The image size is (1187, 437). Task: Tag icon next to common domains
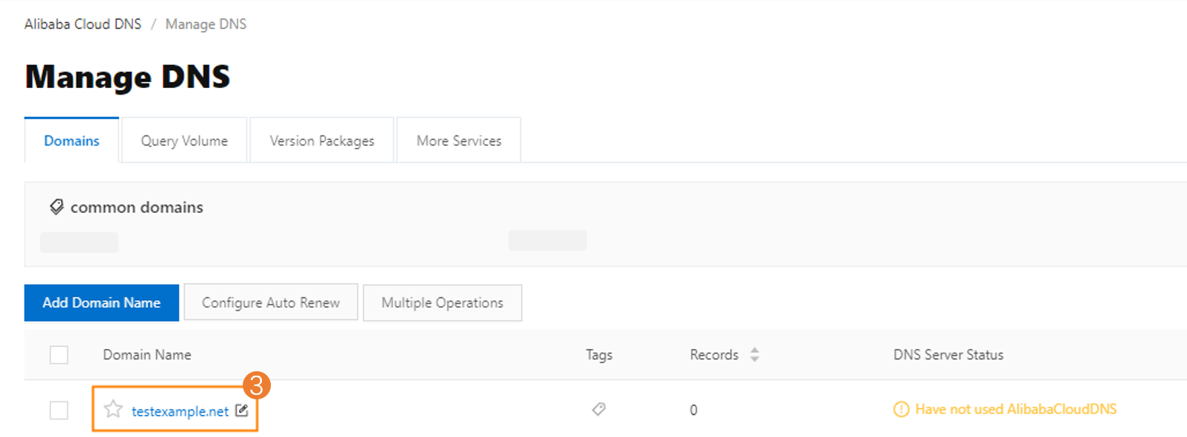pos(56,207)
